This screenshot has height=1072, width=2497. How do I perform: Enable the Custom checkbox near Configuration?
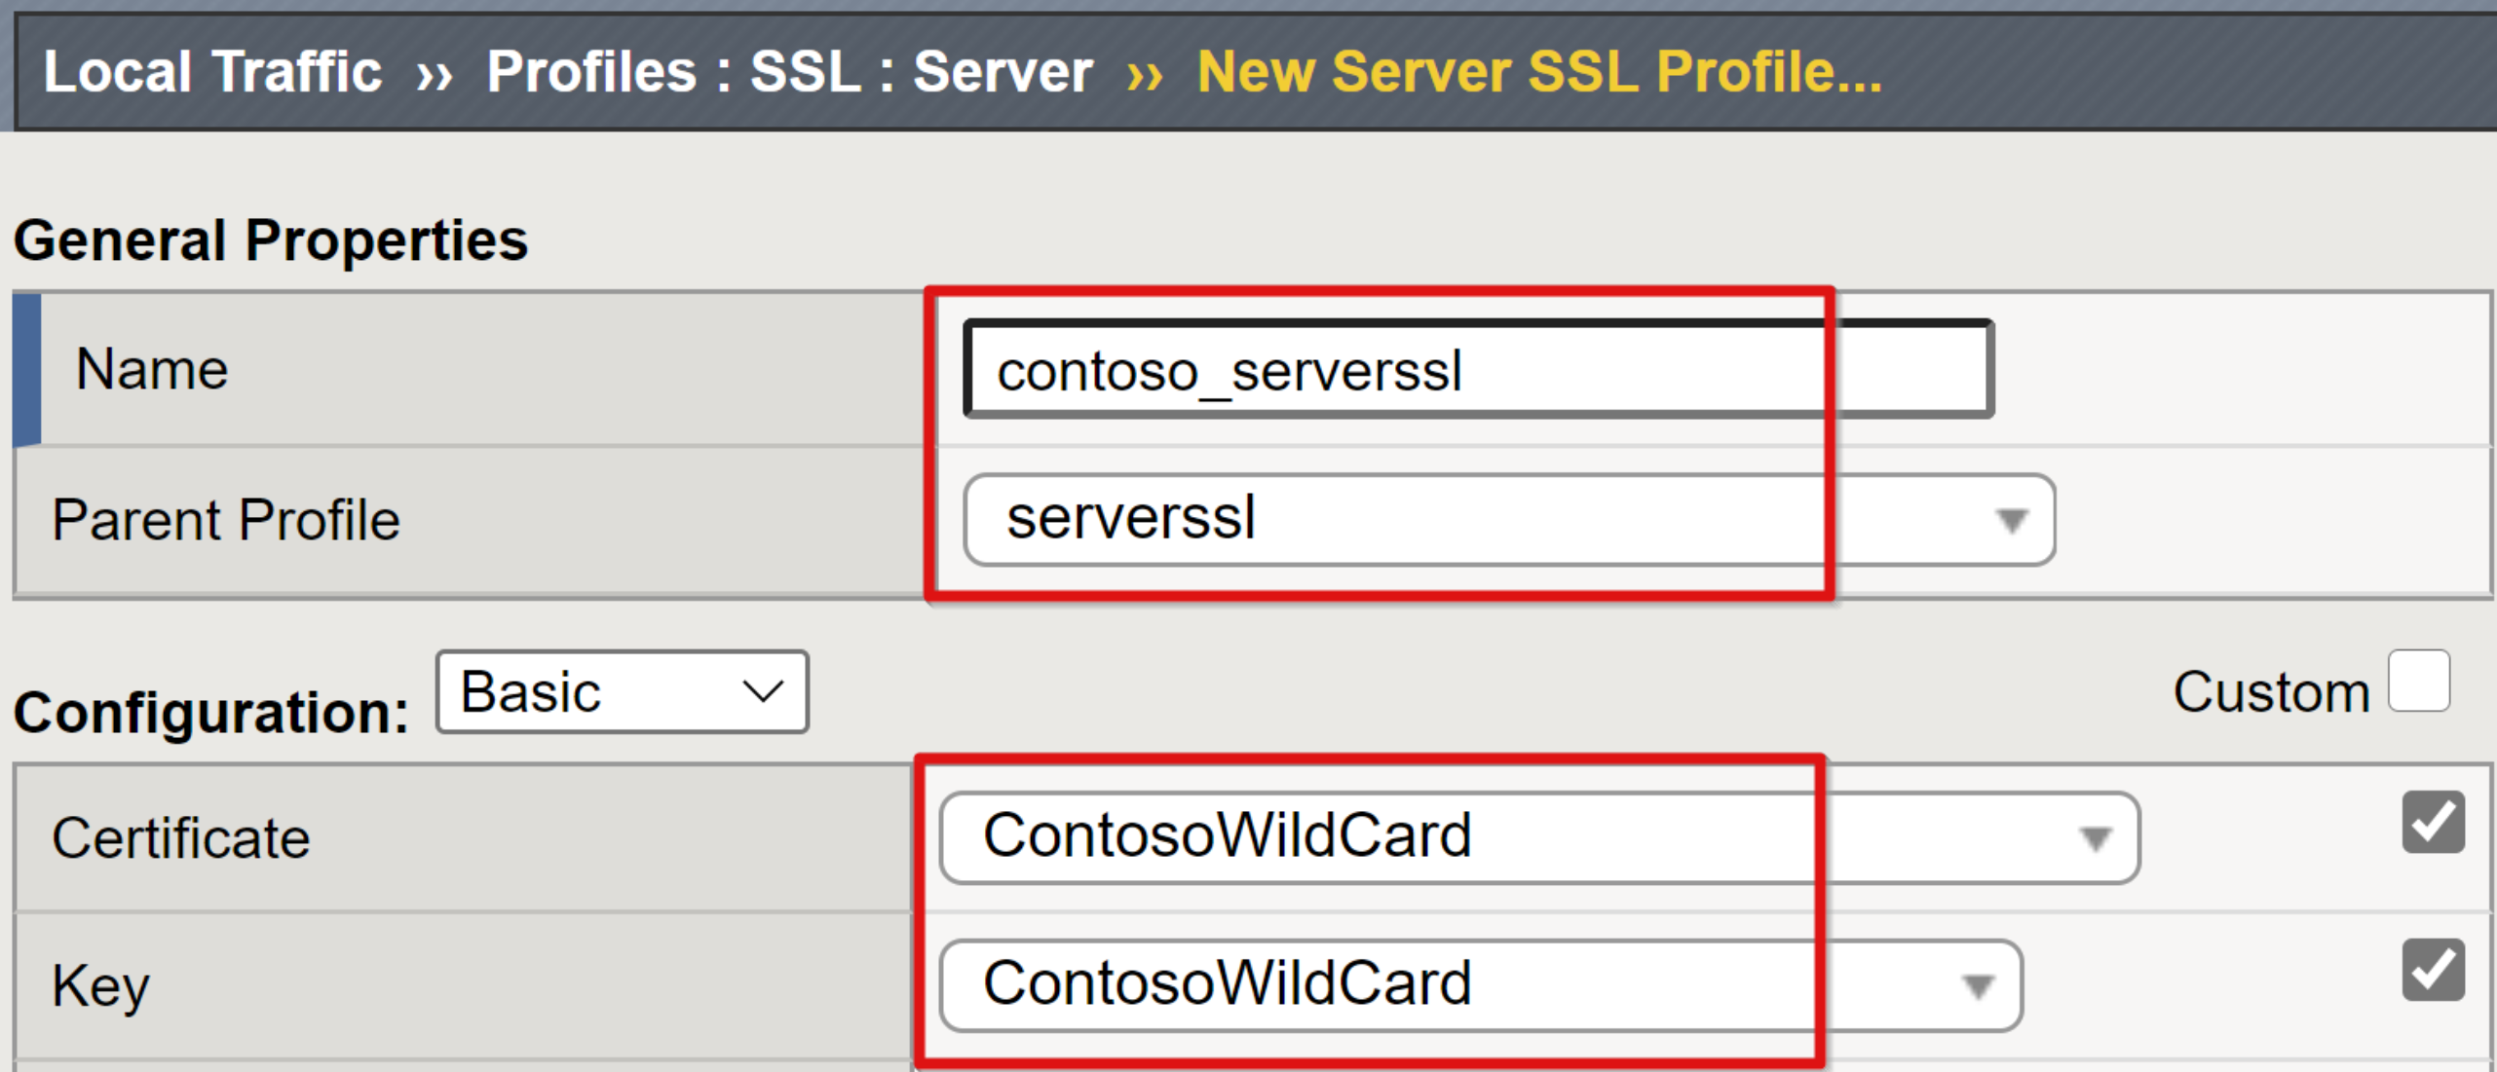[x=2420, y=681]
